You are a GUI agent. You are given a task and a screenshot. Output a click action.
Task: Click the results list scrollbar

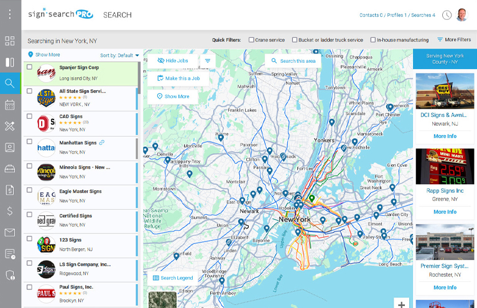click(x=139, y=78)
